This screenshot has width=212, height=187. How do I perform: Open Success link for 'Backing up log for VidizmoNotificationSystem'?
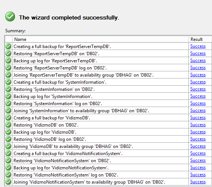(198, 167)
